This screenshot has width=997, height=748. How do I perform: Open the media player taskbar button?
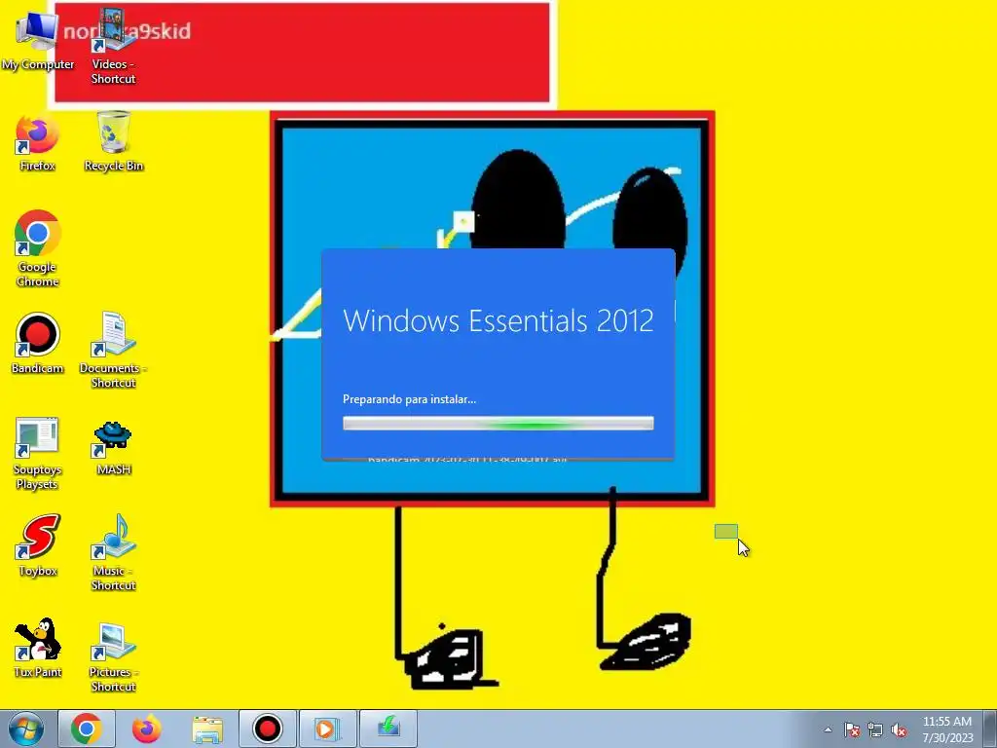(x=328, y=729)
